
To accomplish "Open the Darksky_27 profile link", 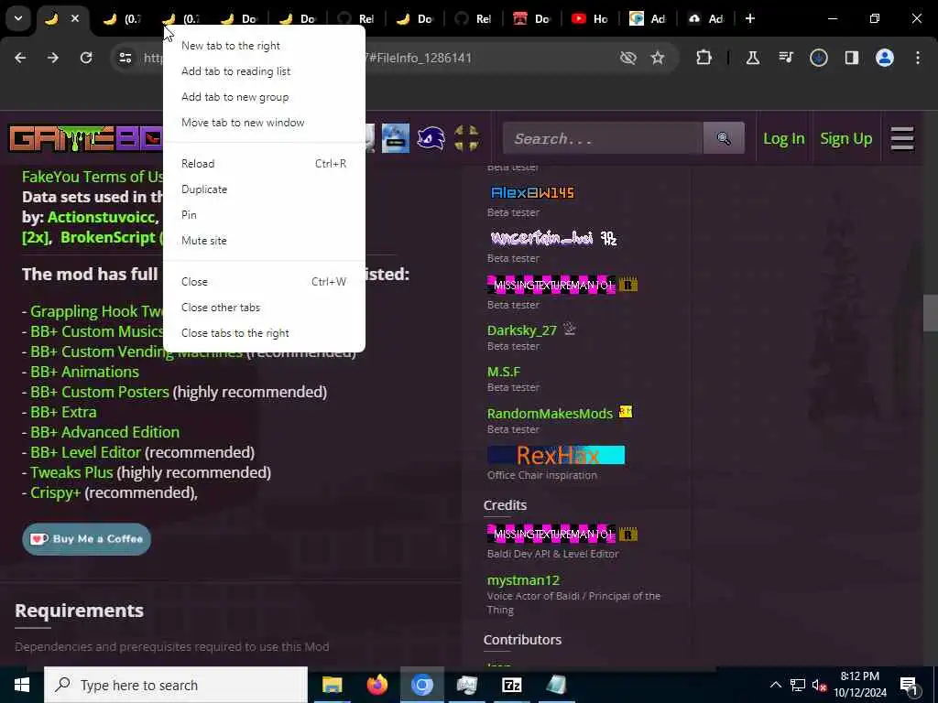I will click(x=521, y=330).
